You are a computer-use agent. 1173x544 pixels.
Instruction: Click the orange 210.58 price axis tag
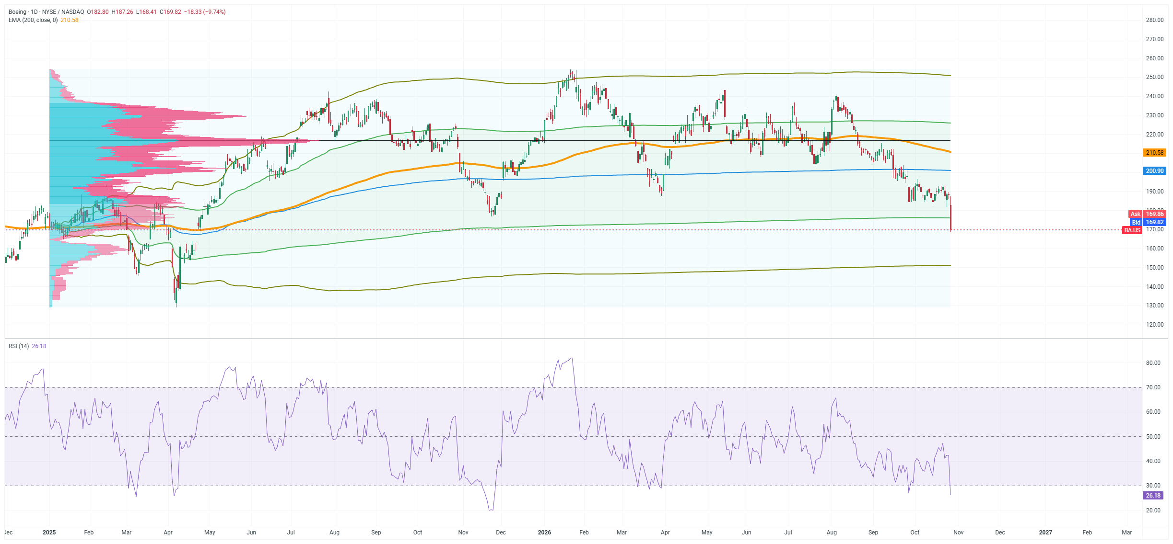[x=1154, y=153]
